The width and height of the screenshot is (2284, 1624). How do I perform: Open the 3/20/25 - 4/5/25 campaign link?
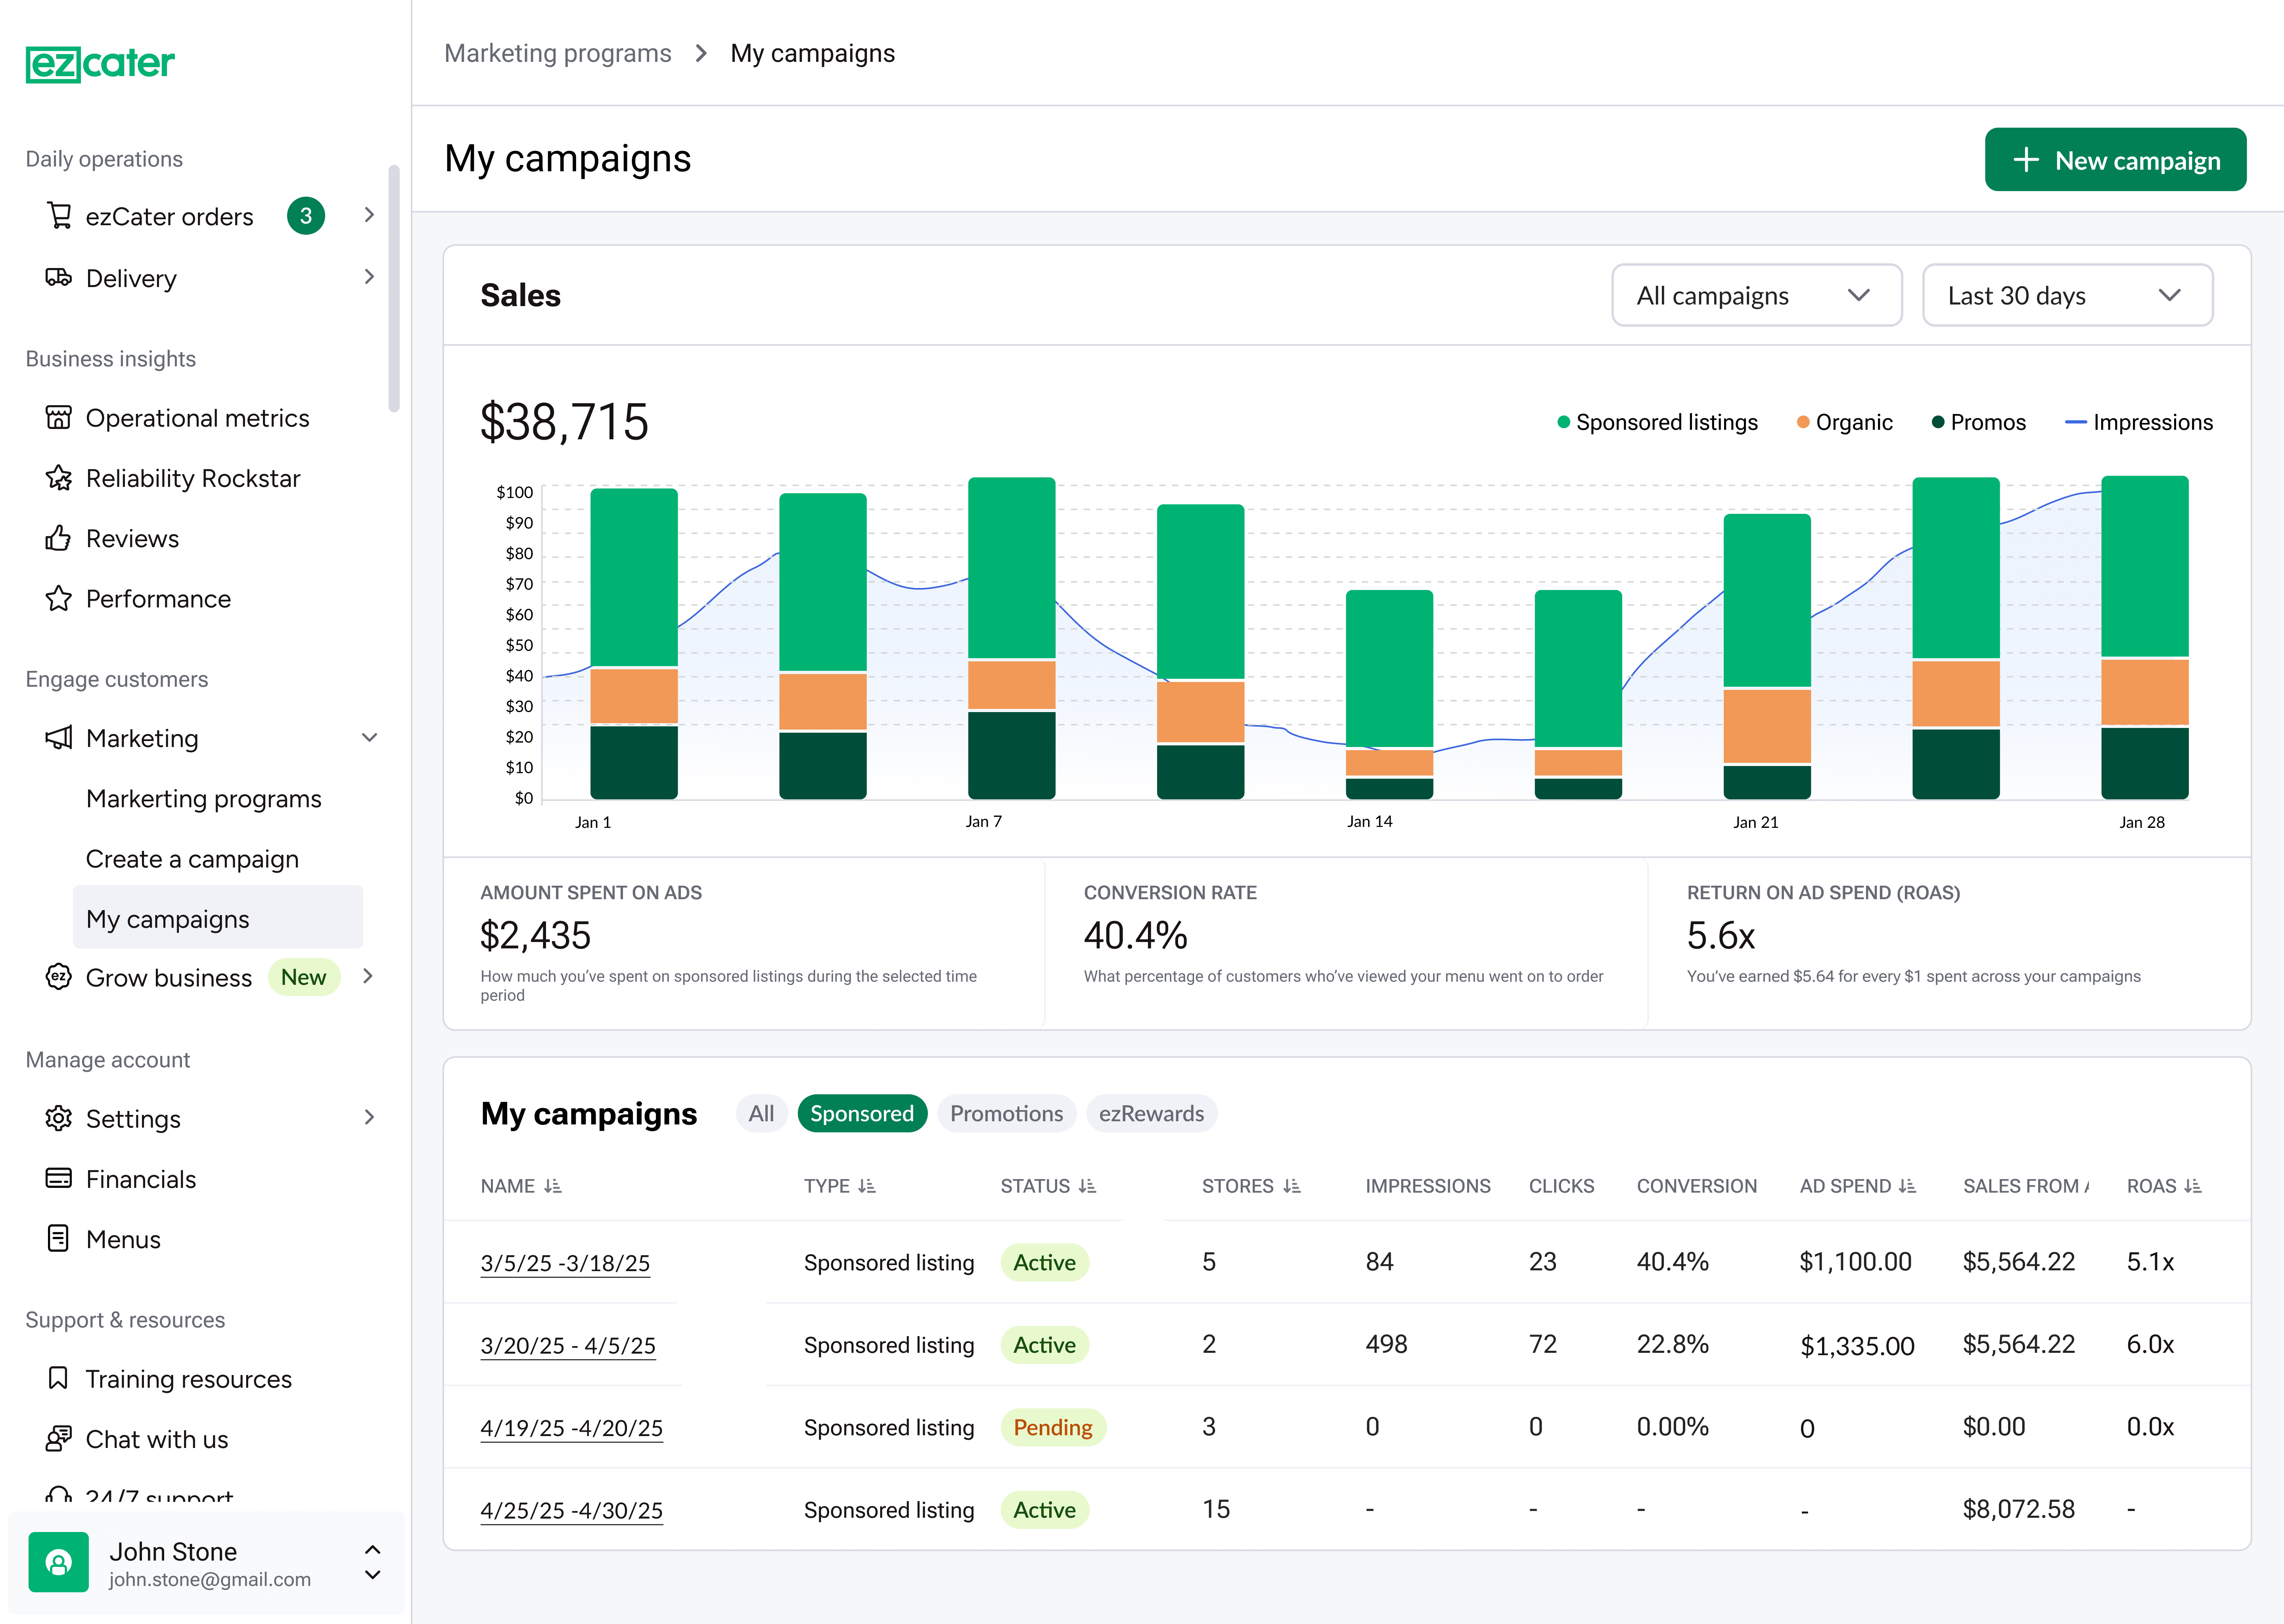568,1345
